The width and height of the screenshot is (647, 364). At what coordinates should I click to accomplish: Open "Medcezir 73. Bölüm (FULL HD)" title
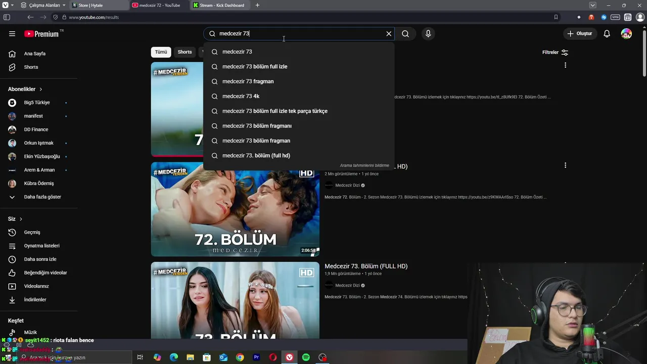tap(366, 266)
